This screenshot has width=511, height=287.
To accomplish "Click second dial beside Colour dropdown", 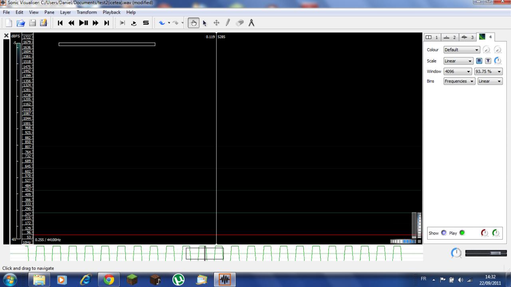I will coord(497,50).
